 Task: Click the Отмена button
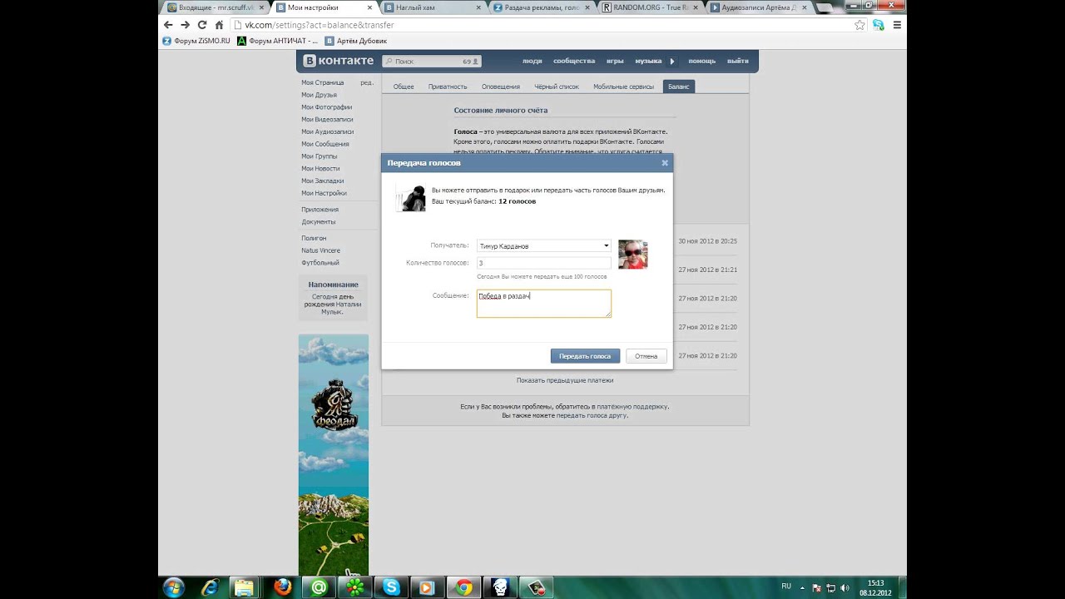[x=646, y=356]
